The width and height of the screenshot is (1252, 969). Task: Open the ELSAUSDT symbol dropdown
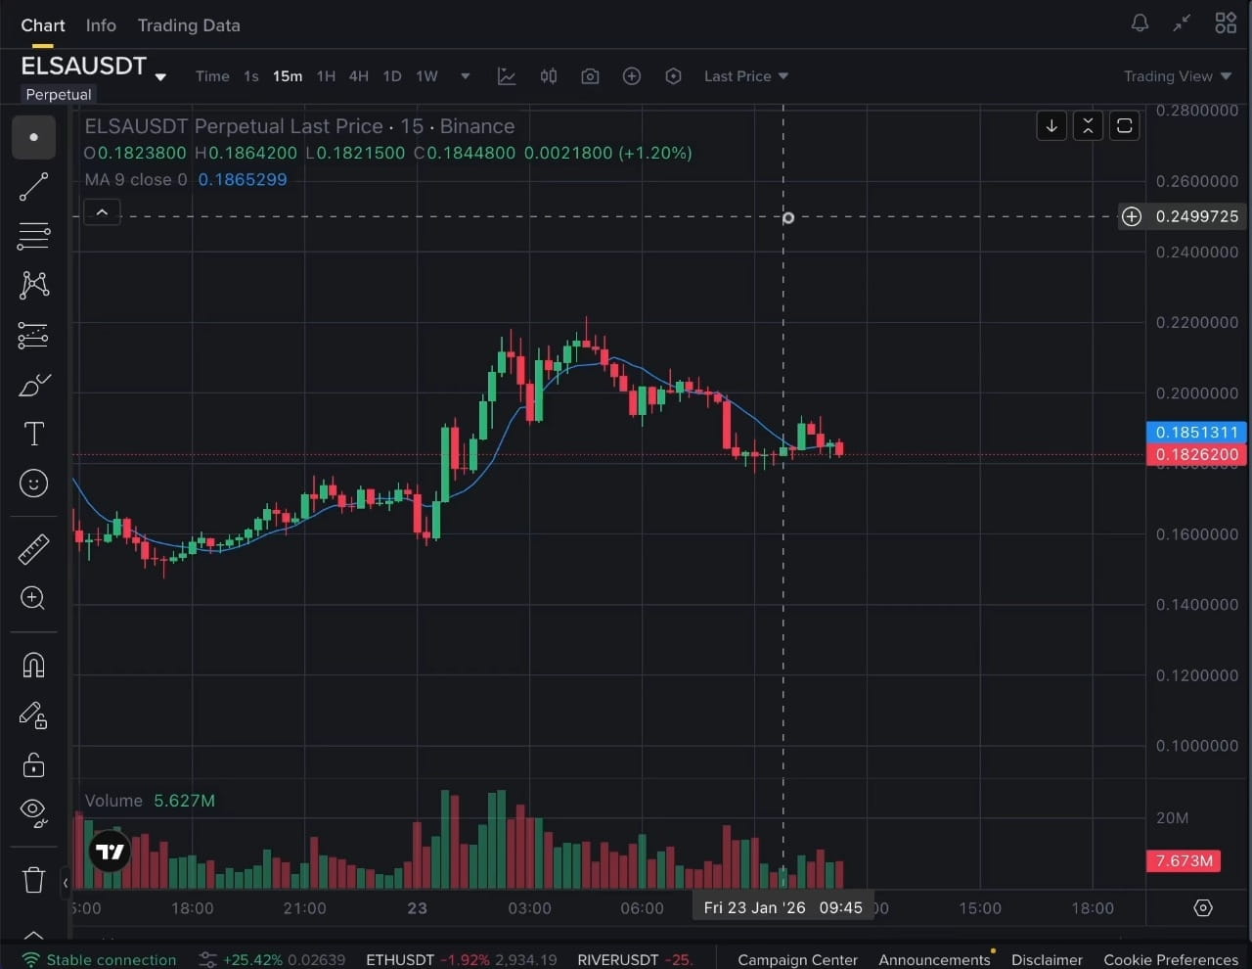click(x=159, y=76)
